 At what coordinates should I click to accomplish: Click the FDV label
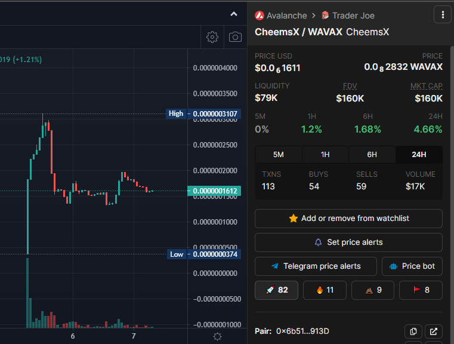tap(350, 86)
